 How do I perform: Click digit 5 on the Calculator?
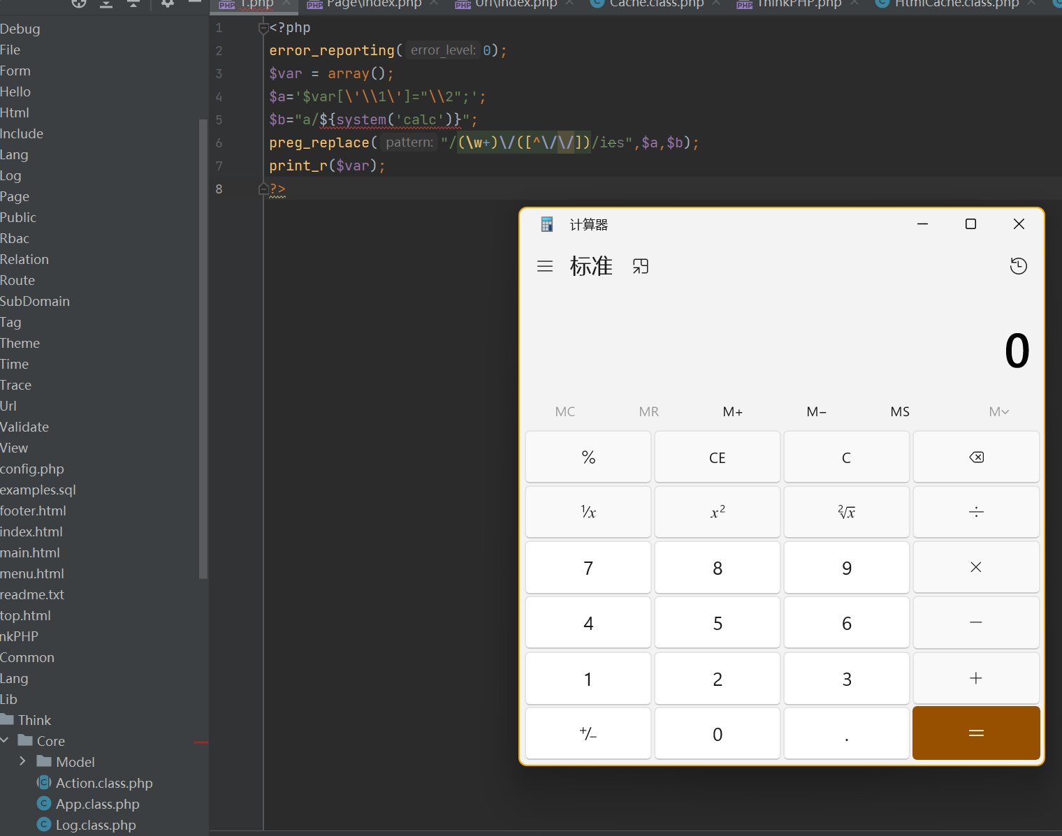[x=718, y=622]
